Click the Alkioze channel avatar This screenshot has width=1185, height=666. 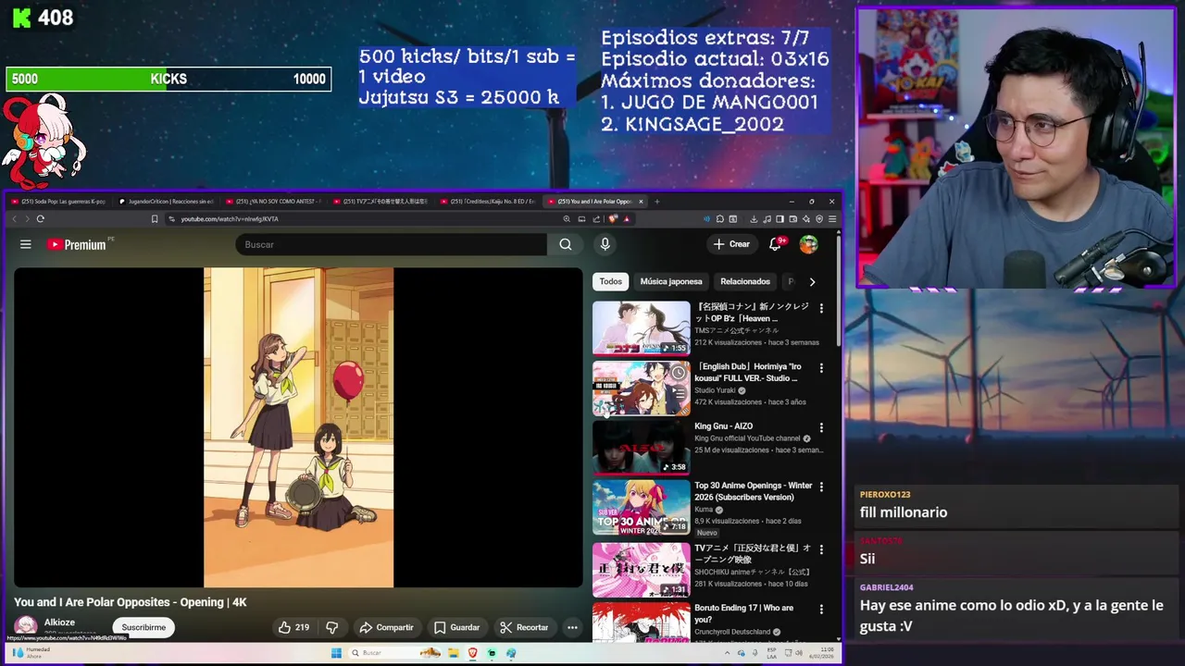26,626
